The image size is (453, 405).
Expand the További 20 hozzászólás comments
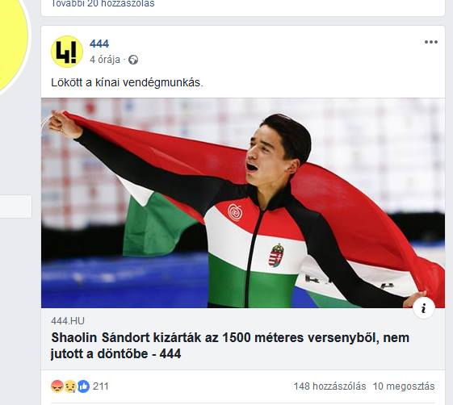click(103, 4)
